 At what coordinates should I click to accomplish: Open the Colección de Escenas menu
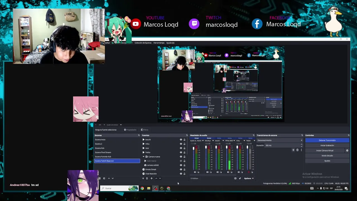click(x=143, y=43)
